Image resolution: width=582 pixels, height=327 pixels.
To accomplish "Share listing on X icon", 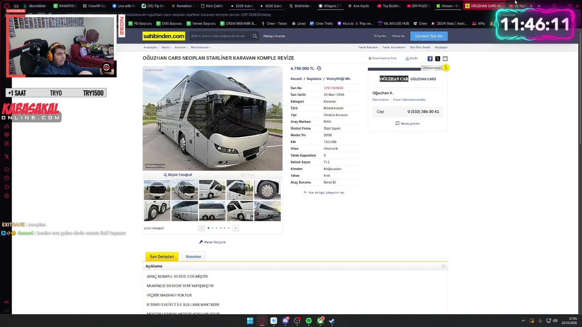I will 437,59.
